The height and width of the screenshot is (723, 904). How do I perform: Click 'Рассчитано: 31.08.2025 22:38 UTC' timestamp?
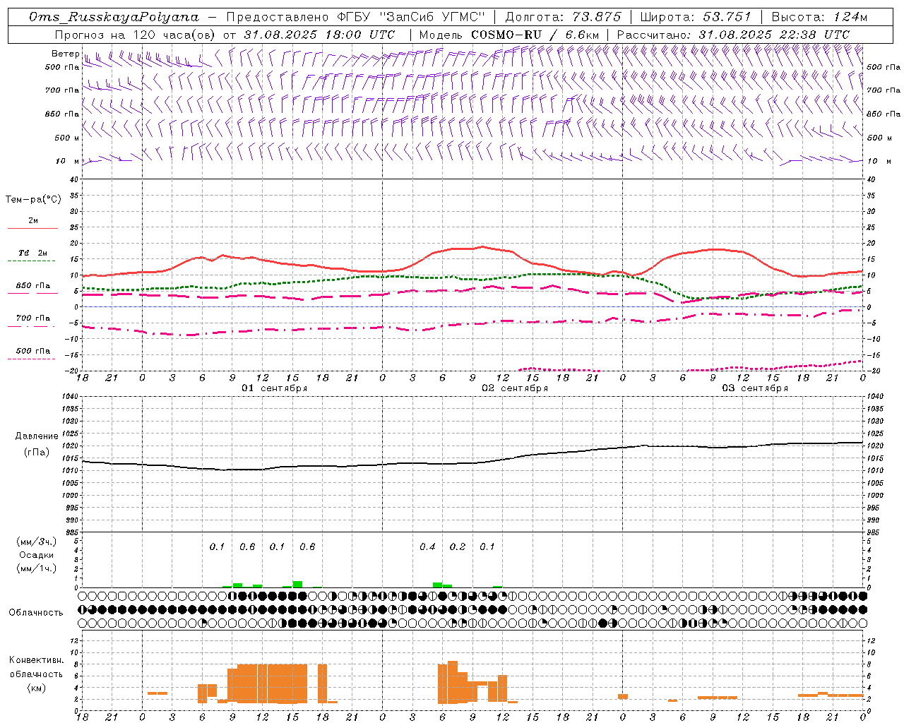click(x=734, y=35)
